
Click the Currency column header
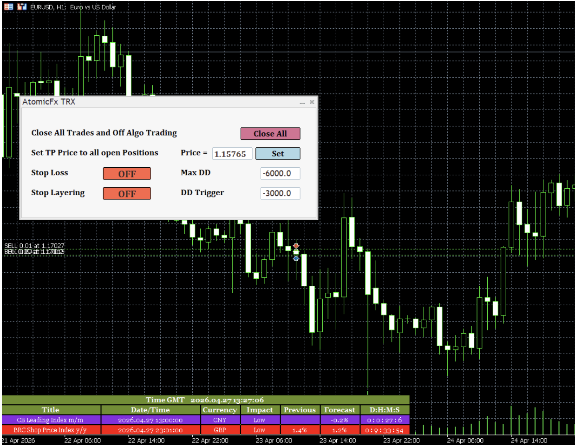pos(220,410)
